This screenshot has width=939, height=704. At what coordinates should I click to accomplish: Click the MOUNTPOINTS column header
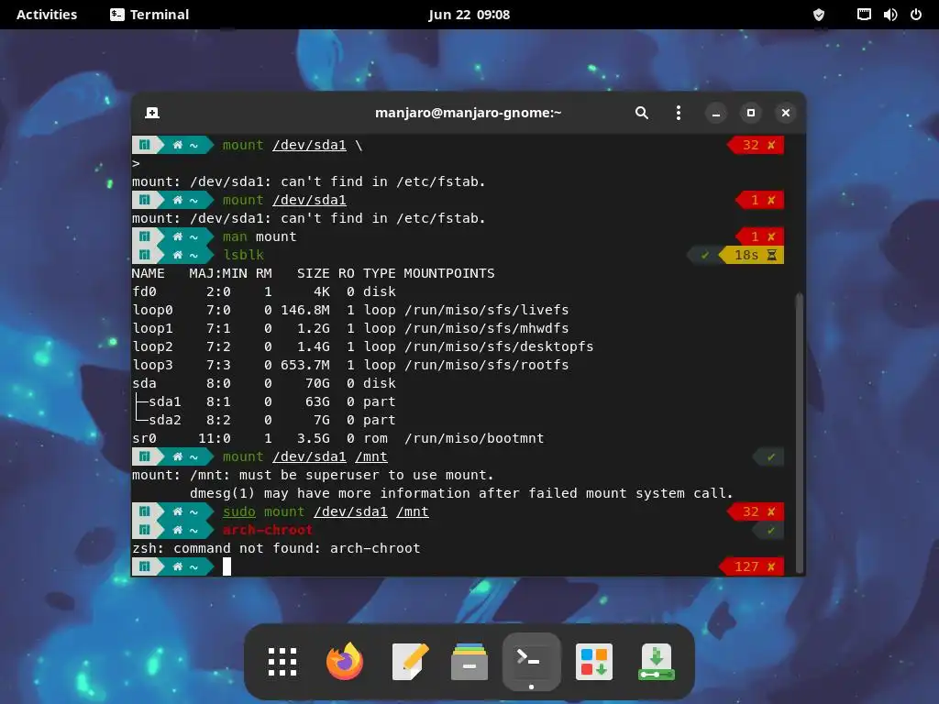[x=449, y=273]
